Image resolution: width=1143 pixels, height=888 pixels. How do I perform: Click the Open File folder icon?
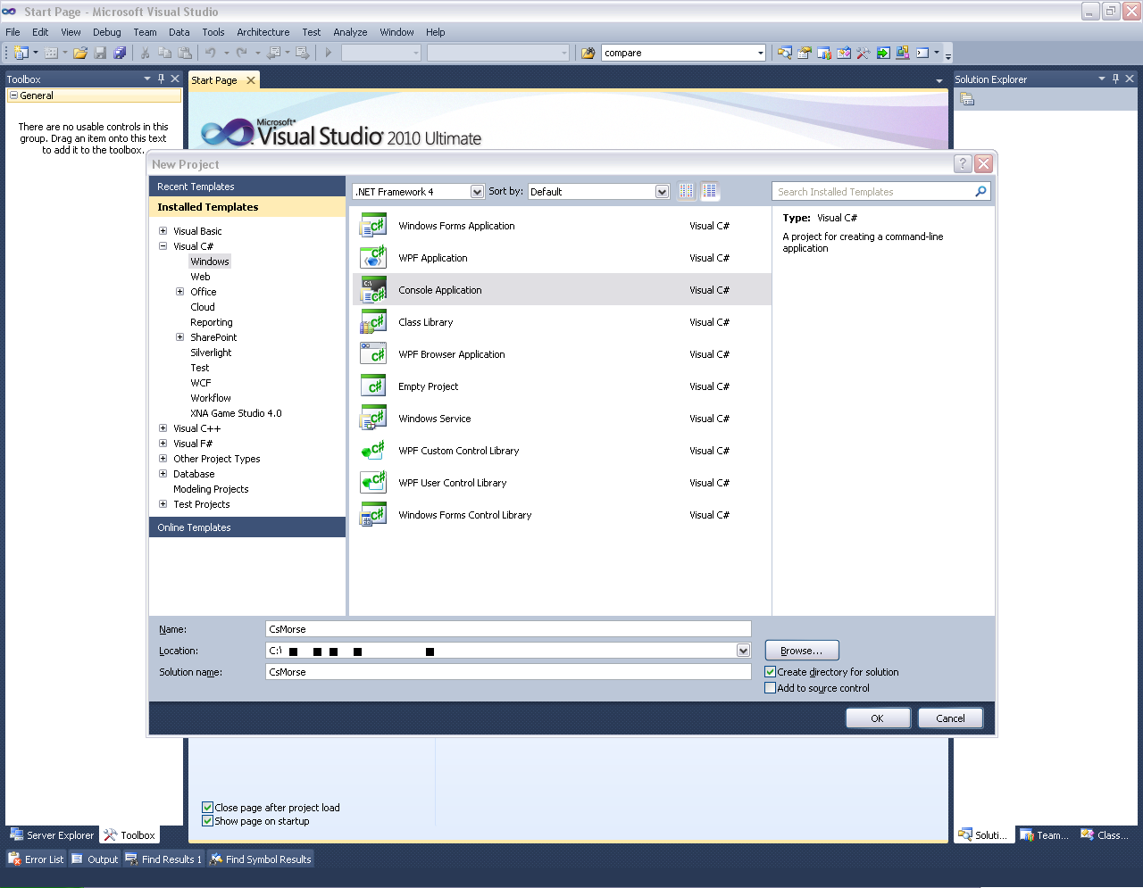(80, 53)
